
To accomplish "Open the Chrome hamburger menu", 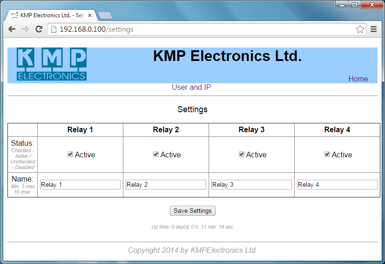I will pyautogui.click(x=373, y=29).
